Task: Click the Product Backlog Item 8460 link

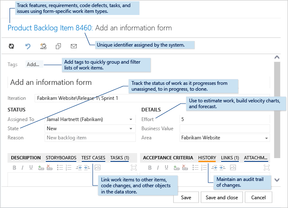Action: click(50, 28)
